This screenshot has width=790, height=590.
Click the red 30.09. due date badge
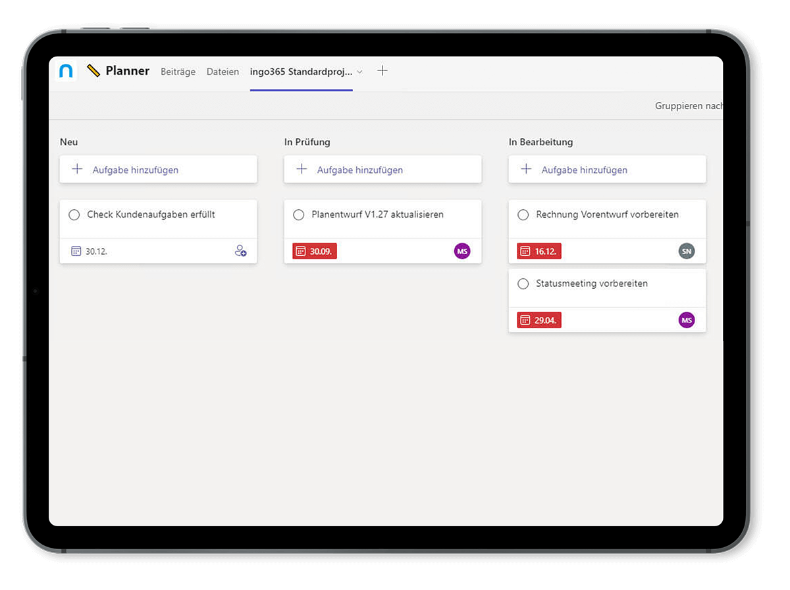(x=315, y=251)
